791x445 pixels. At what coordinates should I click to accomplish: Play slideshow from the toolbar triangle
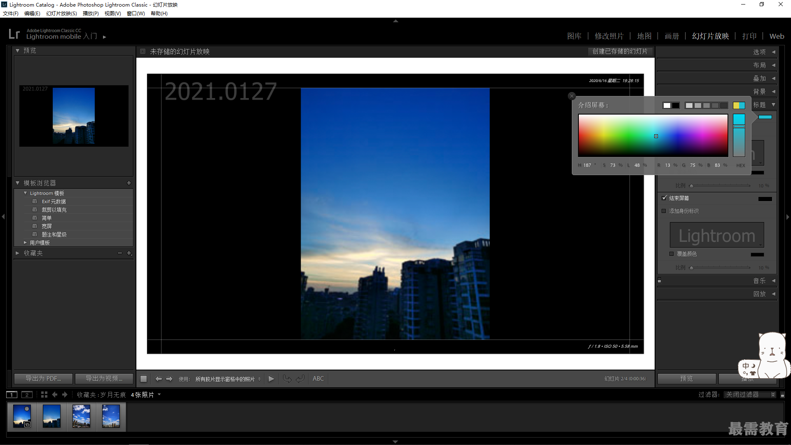coord(271,379)
